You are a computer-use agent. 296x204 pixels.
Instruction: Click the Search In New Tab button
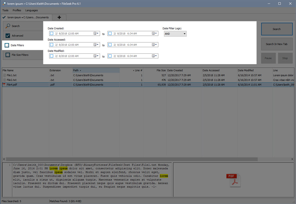point(277,44)
